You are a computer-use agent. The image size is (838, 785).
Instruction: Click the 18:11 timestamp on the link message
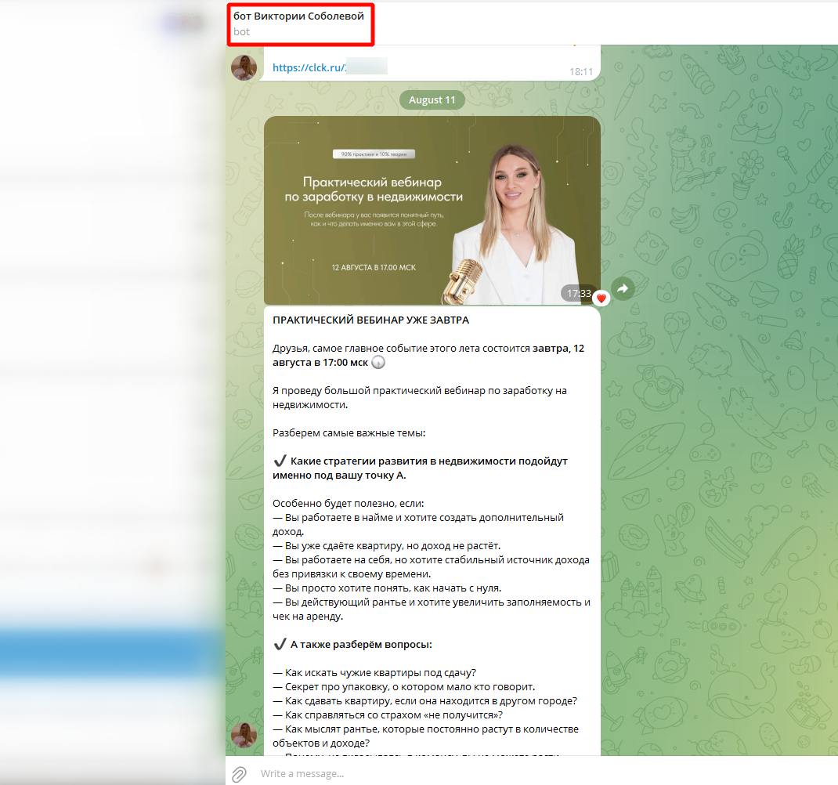coord(581,71)
